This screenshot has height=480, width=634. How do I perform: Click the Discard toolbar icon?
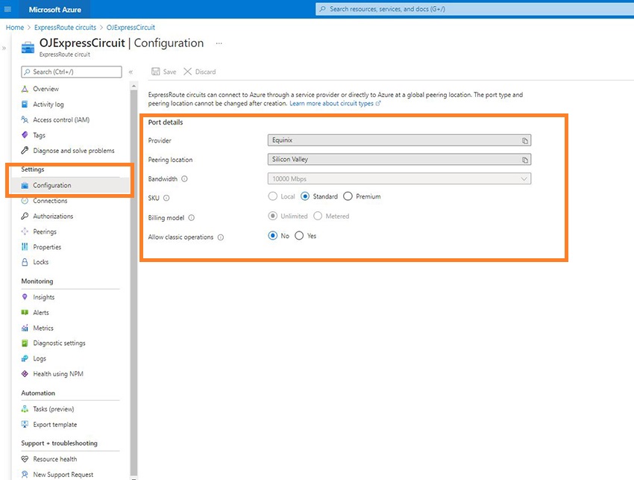pyautogui.click(x=188, y=72)
